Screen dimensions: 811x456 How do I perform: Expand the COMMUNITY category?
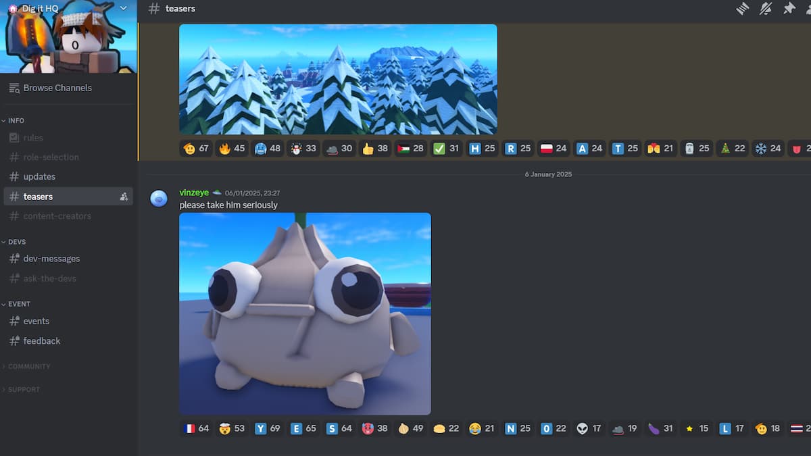(x=27, y=366)
